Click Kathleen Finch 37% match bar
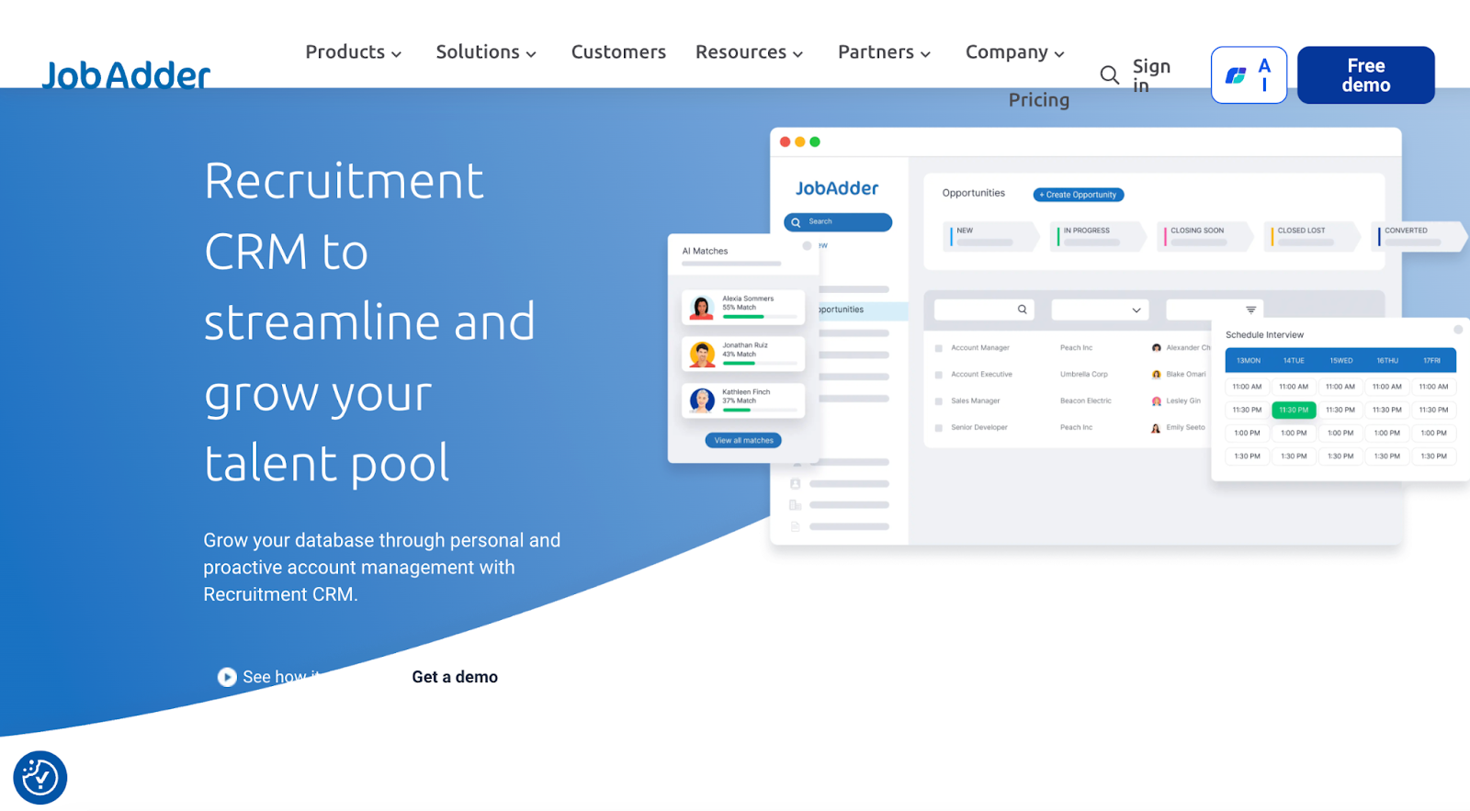Viewport: 1470px width, 811px height. point(760,411)
